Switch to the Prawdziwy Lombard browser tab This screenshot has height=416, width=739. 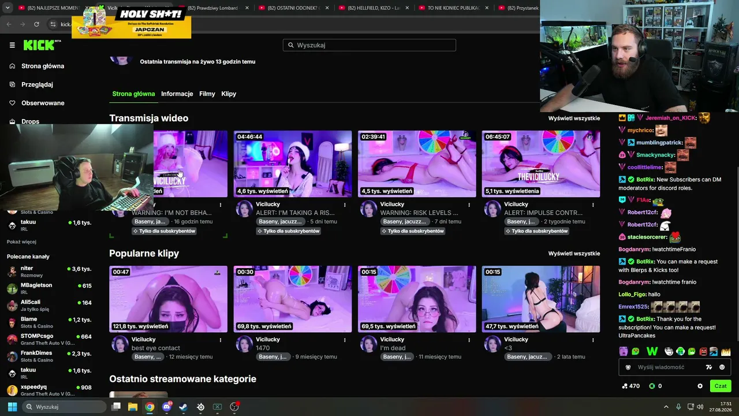[x=213, y=8]
